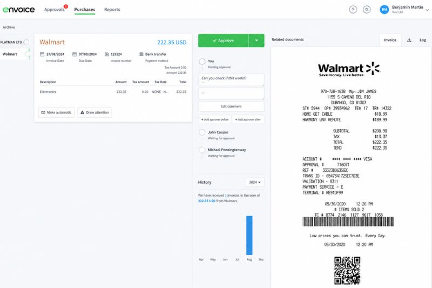Click the NONE tax rate cell
Viewport: 432px width, 288px height.
[160, 92]
